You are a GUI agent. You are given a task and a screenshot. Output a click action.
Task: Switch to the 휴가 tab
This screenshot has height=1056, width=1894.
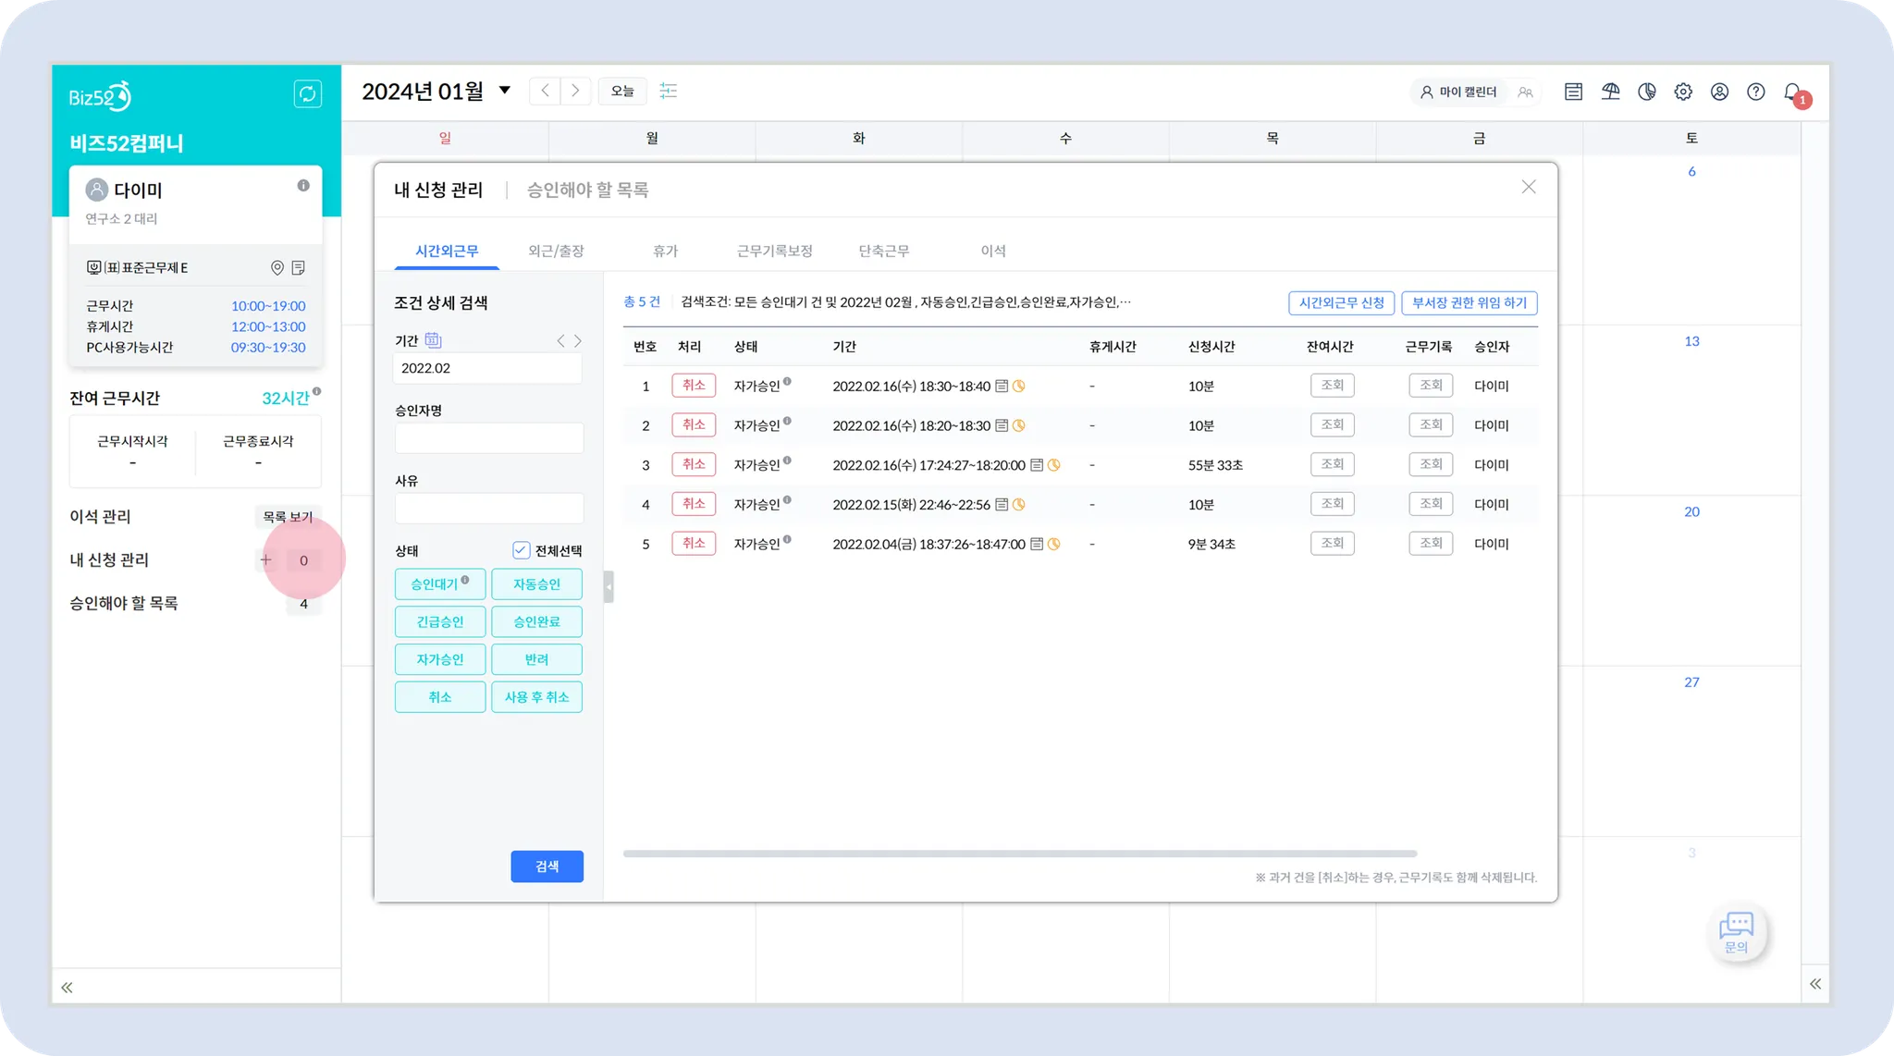665,251
